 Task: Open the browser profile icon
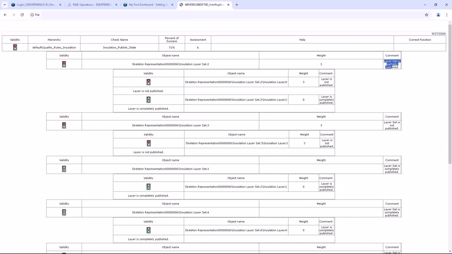coord(438,15)
